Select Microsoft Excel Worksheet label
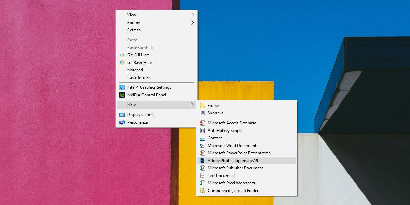The image size is (410, 205). click(231, 183)
